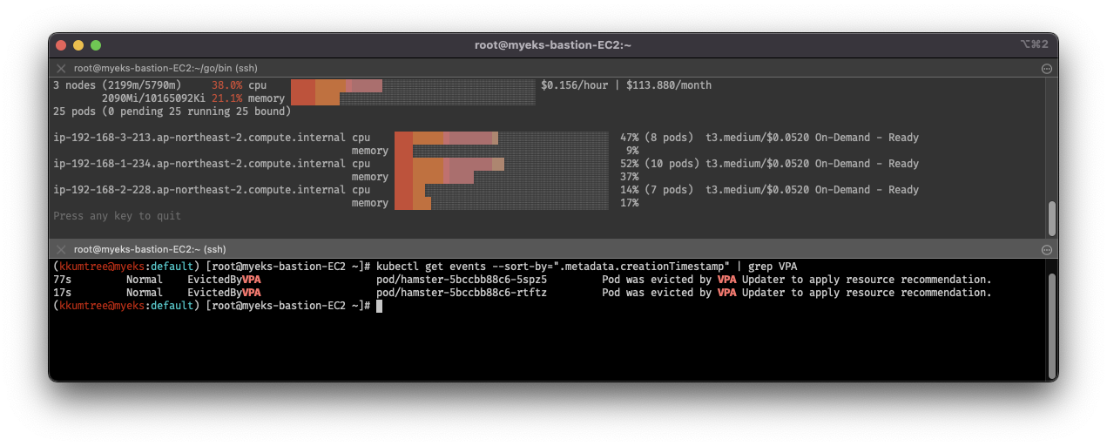Click the ⌥⌘2 shortcut indicator in title bar
Image resolution: width=1107 pixels, height=446 pixels.
[1034, 44]
